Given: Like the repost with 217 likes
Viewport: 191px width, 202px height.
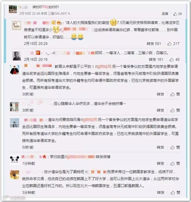Looking at the screenshot, I should click(x=173, y=44).
